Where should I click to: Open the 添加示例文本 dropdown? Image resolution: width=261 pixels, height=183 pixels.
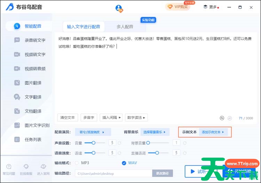(x=213, y=132)
